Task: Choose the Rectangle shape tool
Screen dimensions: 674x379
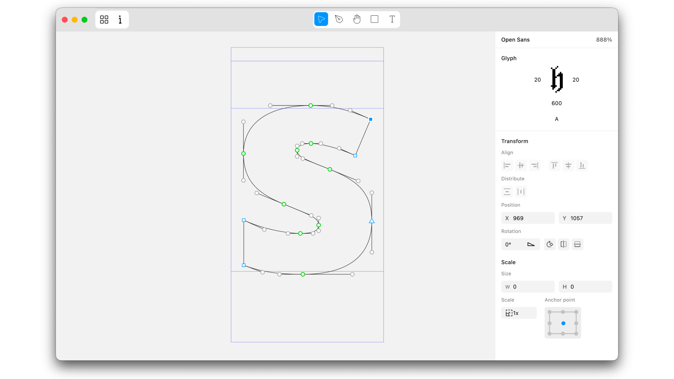Action: (374, 19)
